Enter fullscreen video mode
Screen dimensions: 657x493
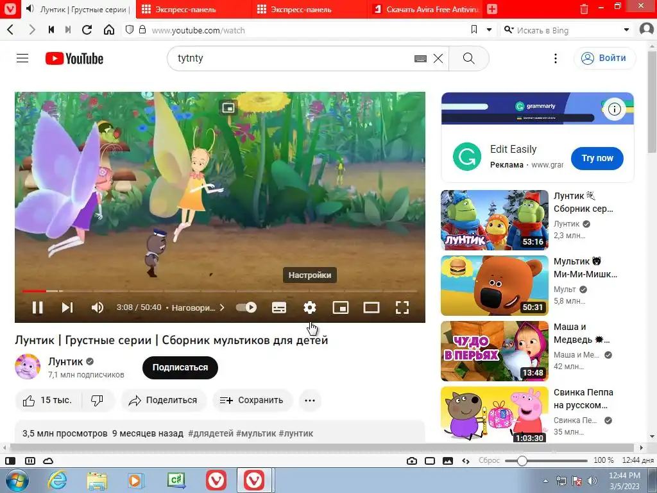tap(402, 307)
